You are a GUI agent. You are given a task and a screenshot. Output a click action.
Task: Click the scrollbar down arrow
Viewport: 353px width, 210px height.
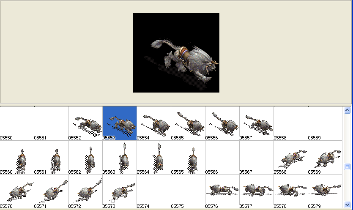pyautogui.click(x=348, y=205)
